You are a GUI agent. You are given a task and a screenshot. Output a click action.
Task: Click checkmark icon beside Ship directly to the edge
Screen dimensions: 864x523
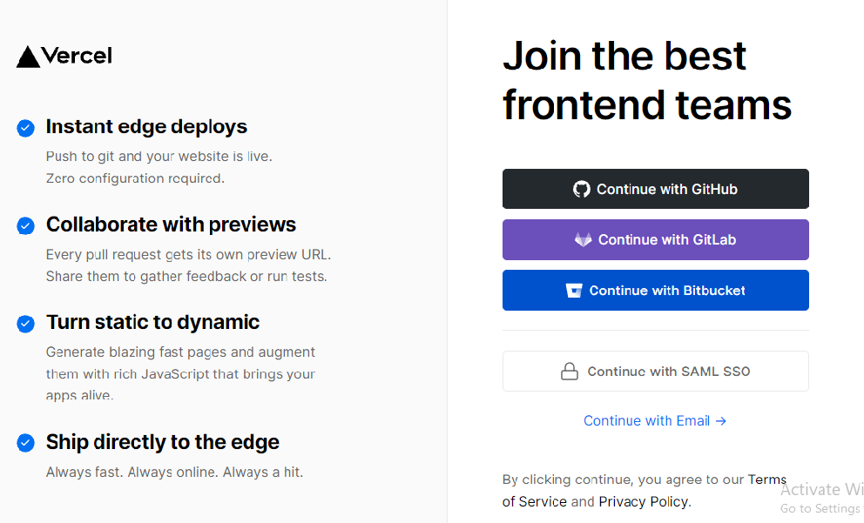tap(25, 443)
